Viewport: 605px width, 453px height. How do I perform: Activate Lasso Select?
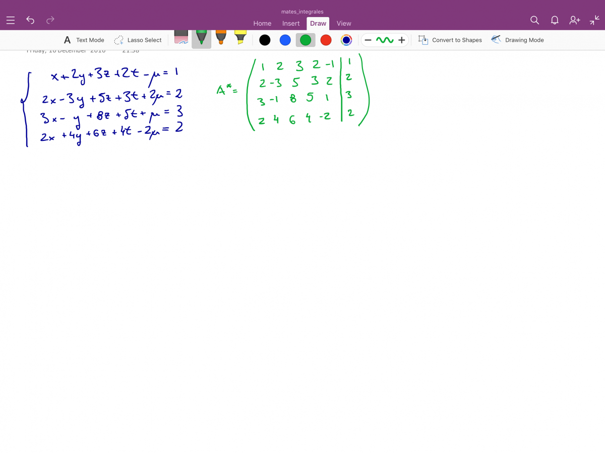(138, 40)
